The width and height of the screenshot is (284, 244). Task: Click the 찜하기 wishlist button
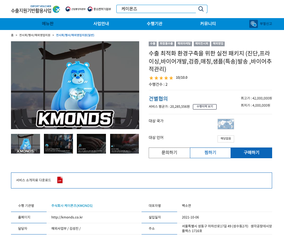click(210, 153)
